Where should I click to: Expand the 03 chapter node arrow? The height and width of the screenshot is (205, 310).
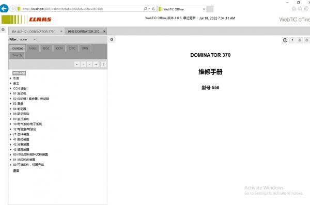[11, 104]
